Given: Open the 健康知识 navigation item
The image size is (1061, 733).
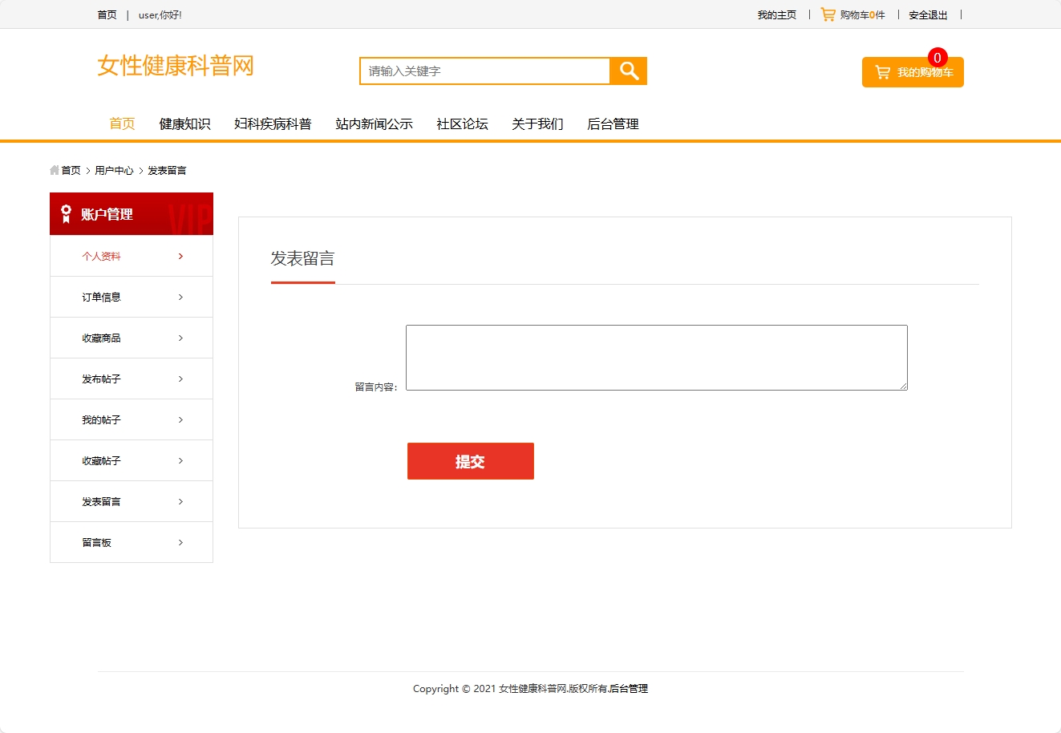Looking at the screenshot, I should [184, 124].
